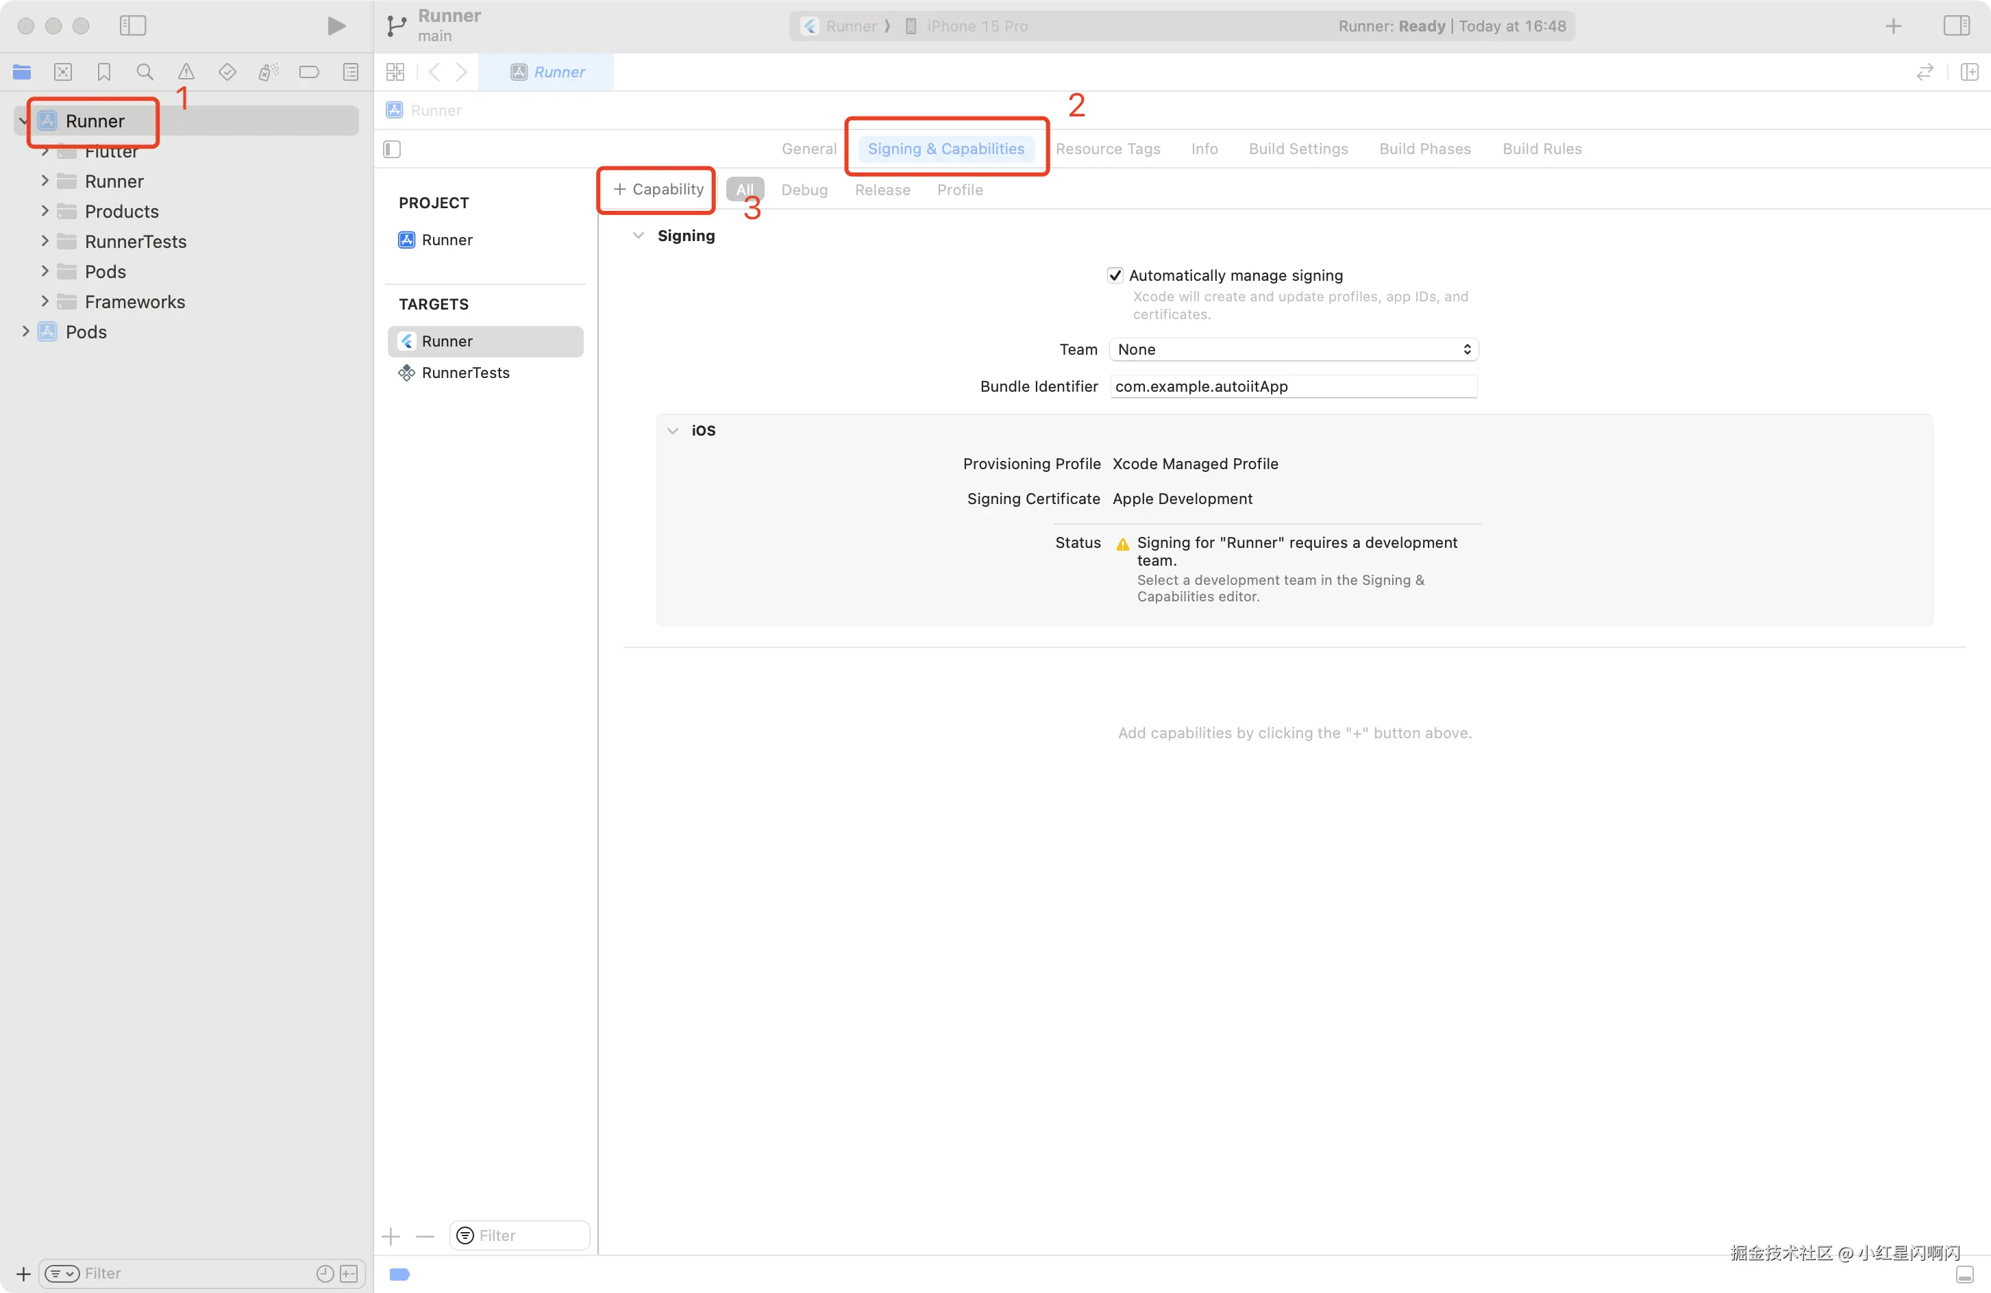This screenshot has width=1991, height=1293.
Task: Open the Source Control navigator icon
Action: (x=63, y=72)
